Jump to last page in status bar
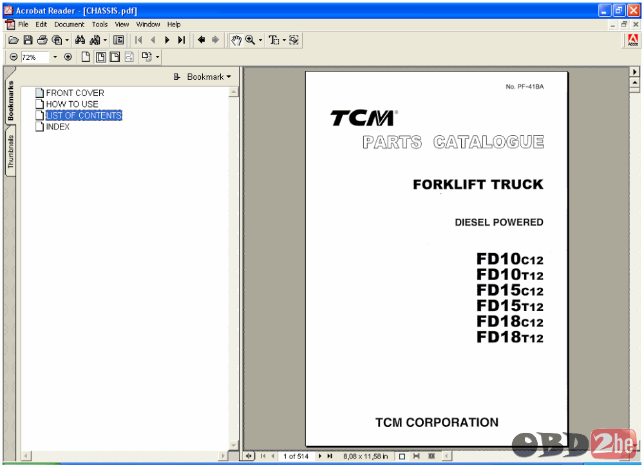Screen dimensions: 644x465 point(329,456)
